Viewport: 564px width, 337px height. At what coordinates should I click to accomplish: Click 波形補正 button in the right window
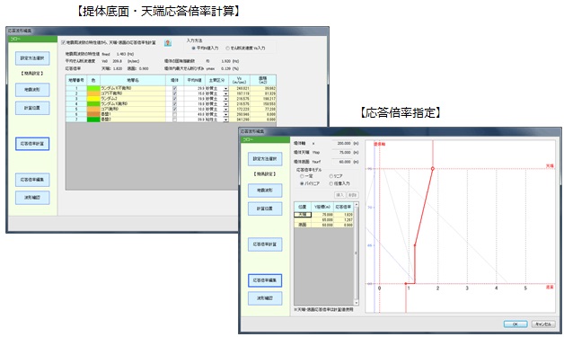pyautogui.click(x=265, y=298)
